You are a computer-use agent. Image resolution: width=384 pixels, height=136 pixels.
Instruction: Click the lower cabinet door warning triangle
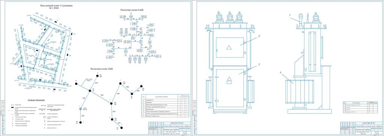229,79
